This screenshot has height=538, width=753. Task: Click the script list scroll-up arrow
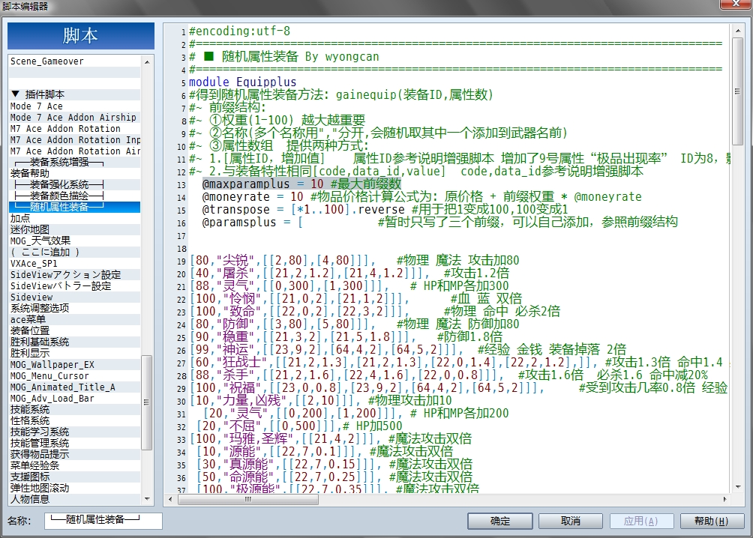pos(147,62)
